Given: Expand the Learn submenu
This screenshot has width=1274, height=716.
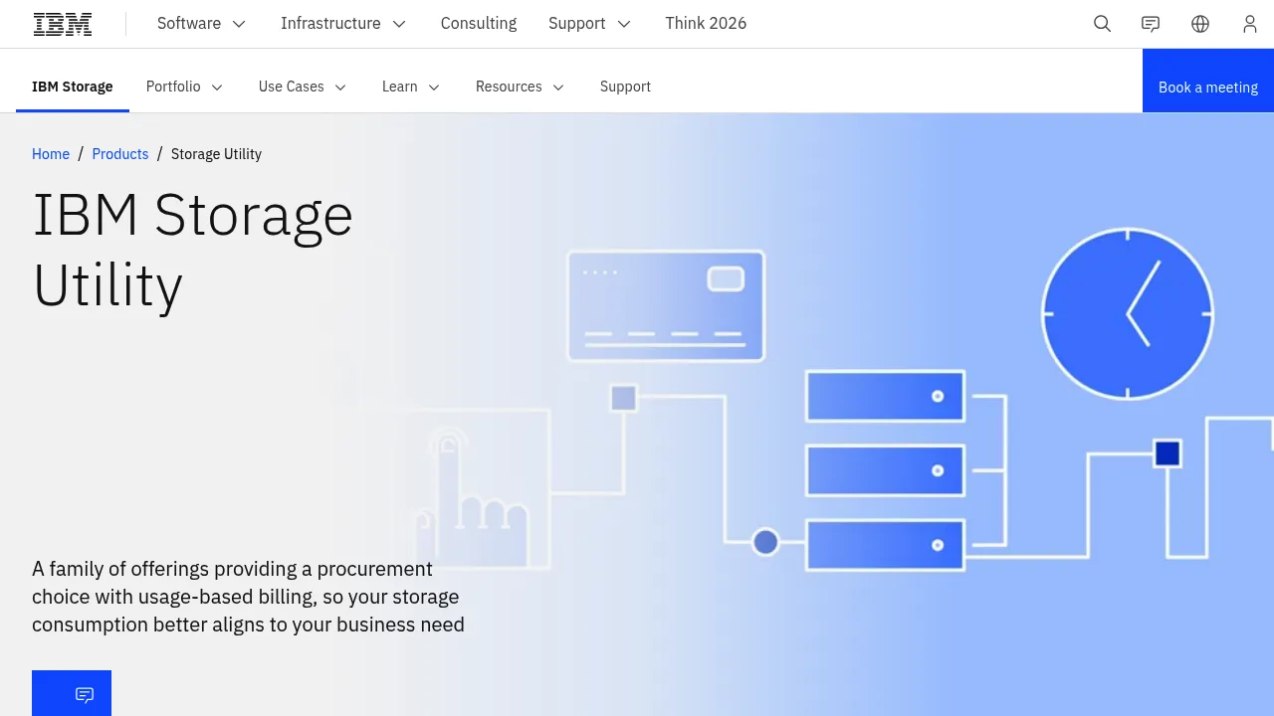Looking at the screenshot, I should click(411, 87).
